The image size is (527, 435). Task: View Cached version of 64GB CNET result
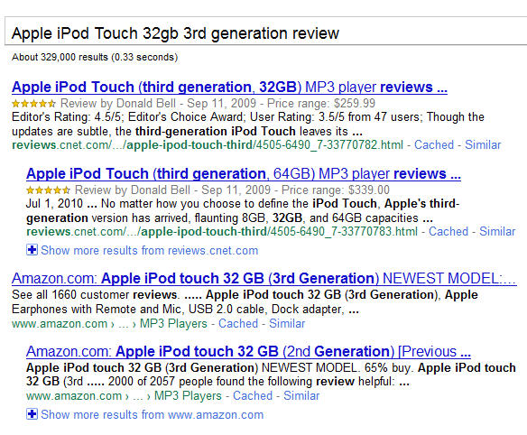click(x=448, y=232)
